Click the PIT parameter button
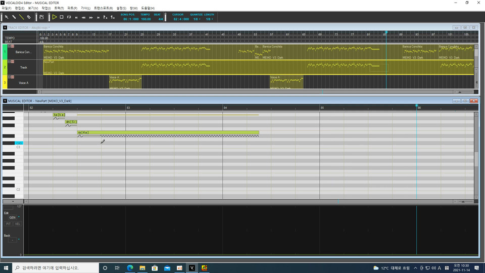This screenshot has height=273, width=485. pyautogui.click(x=9, y=224)
